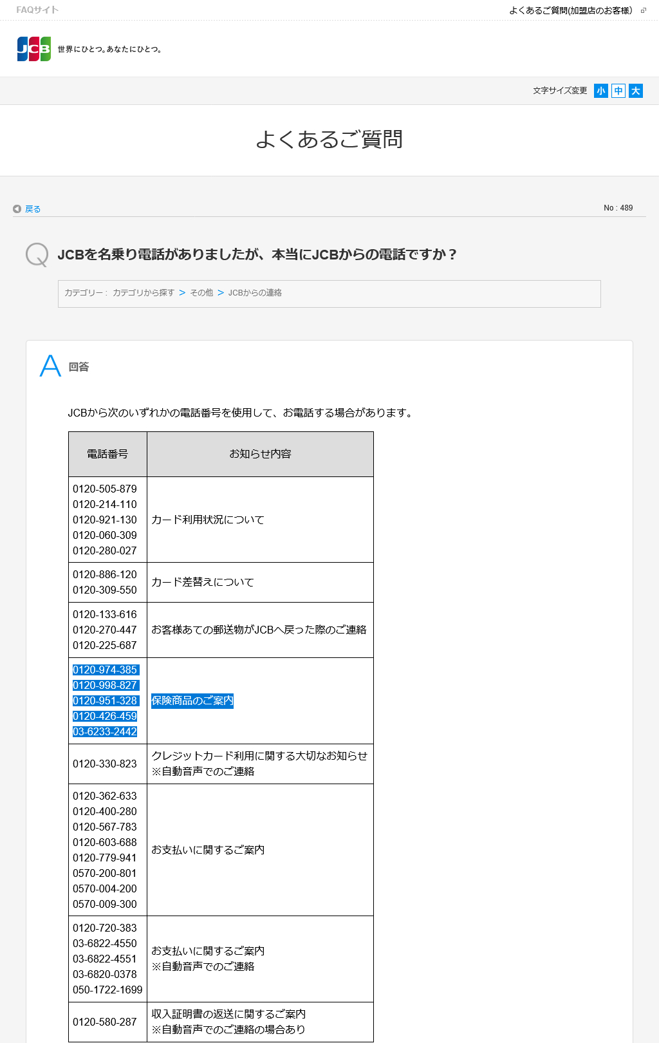Click the 収入証明書の返送に関するご案内 text

[228, 1014]
